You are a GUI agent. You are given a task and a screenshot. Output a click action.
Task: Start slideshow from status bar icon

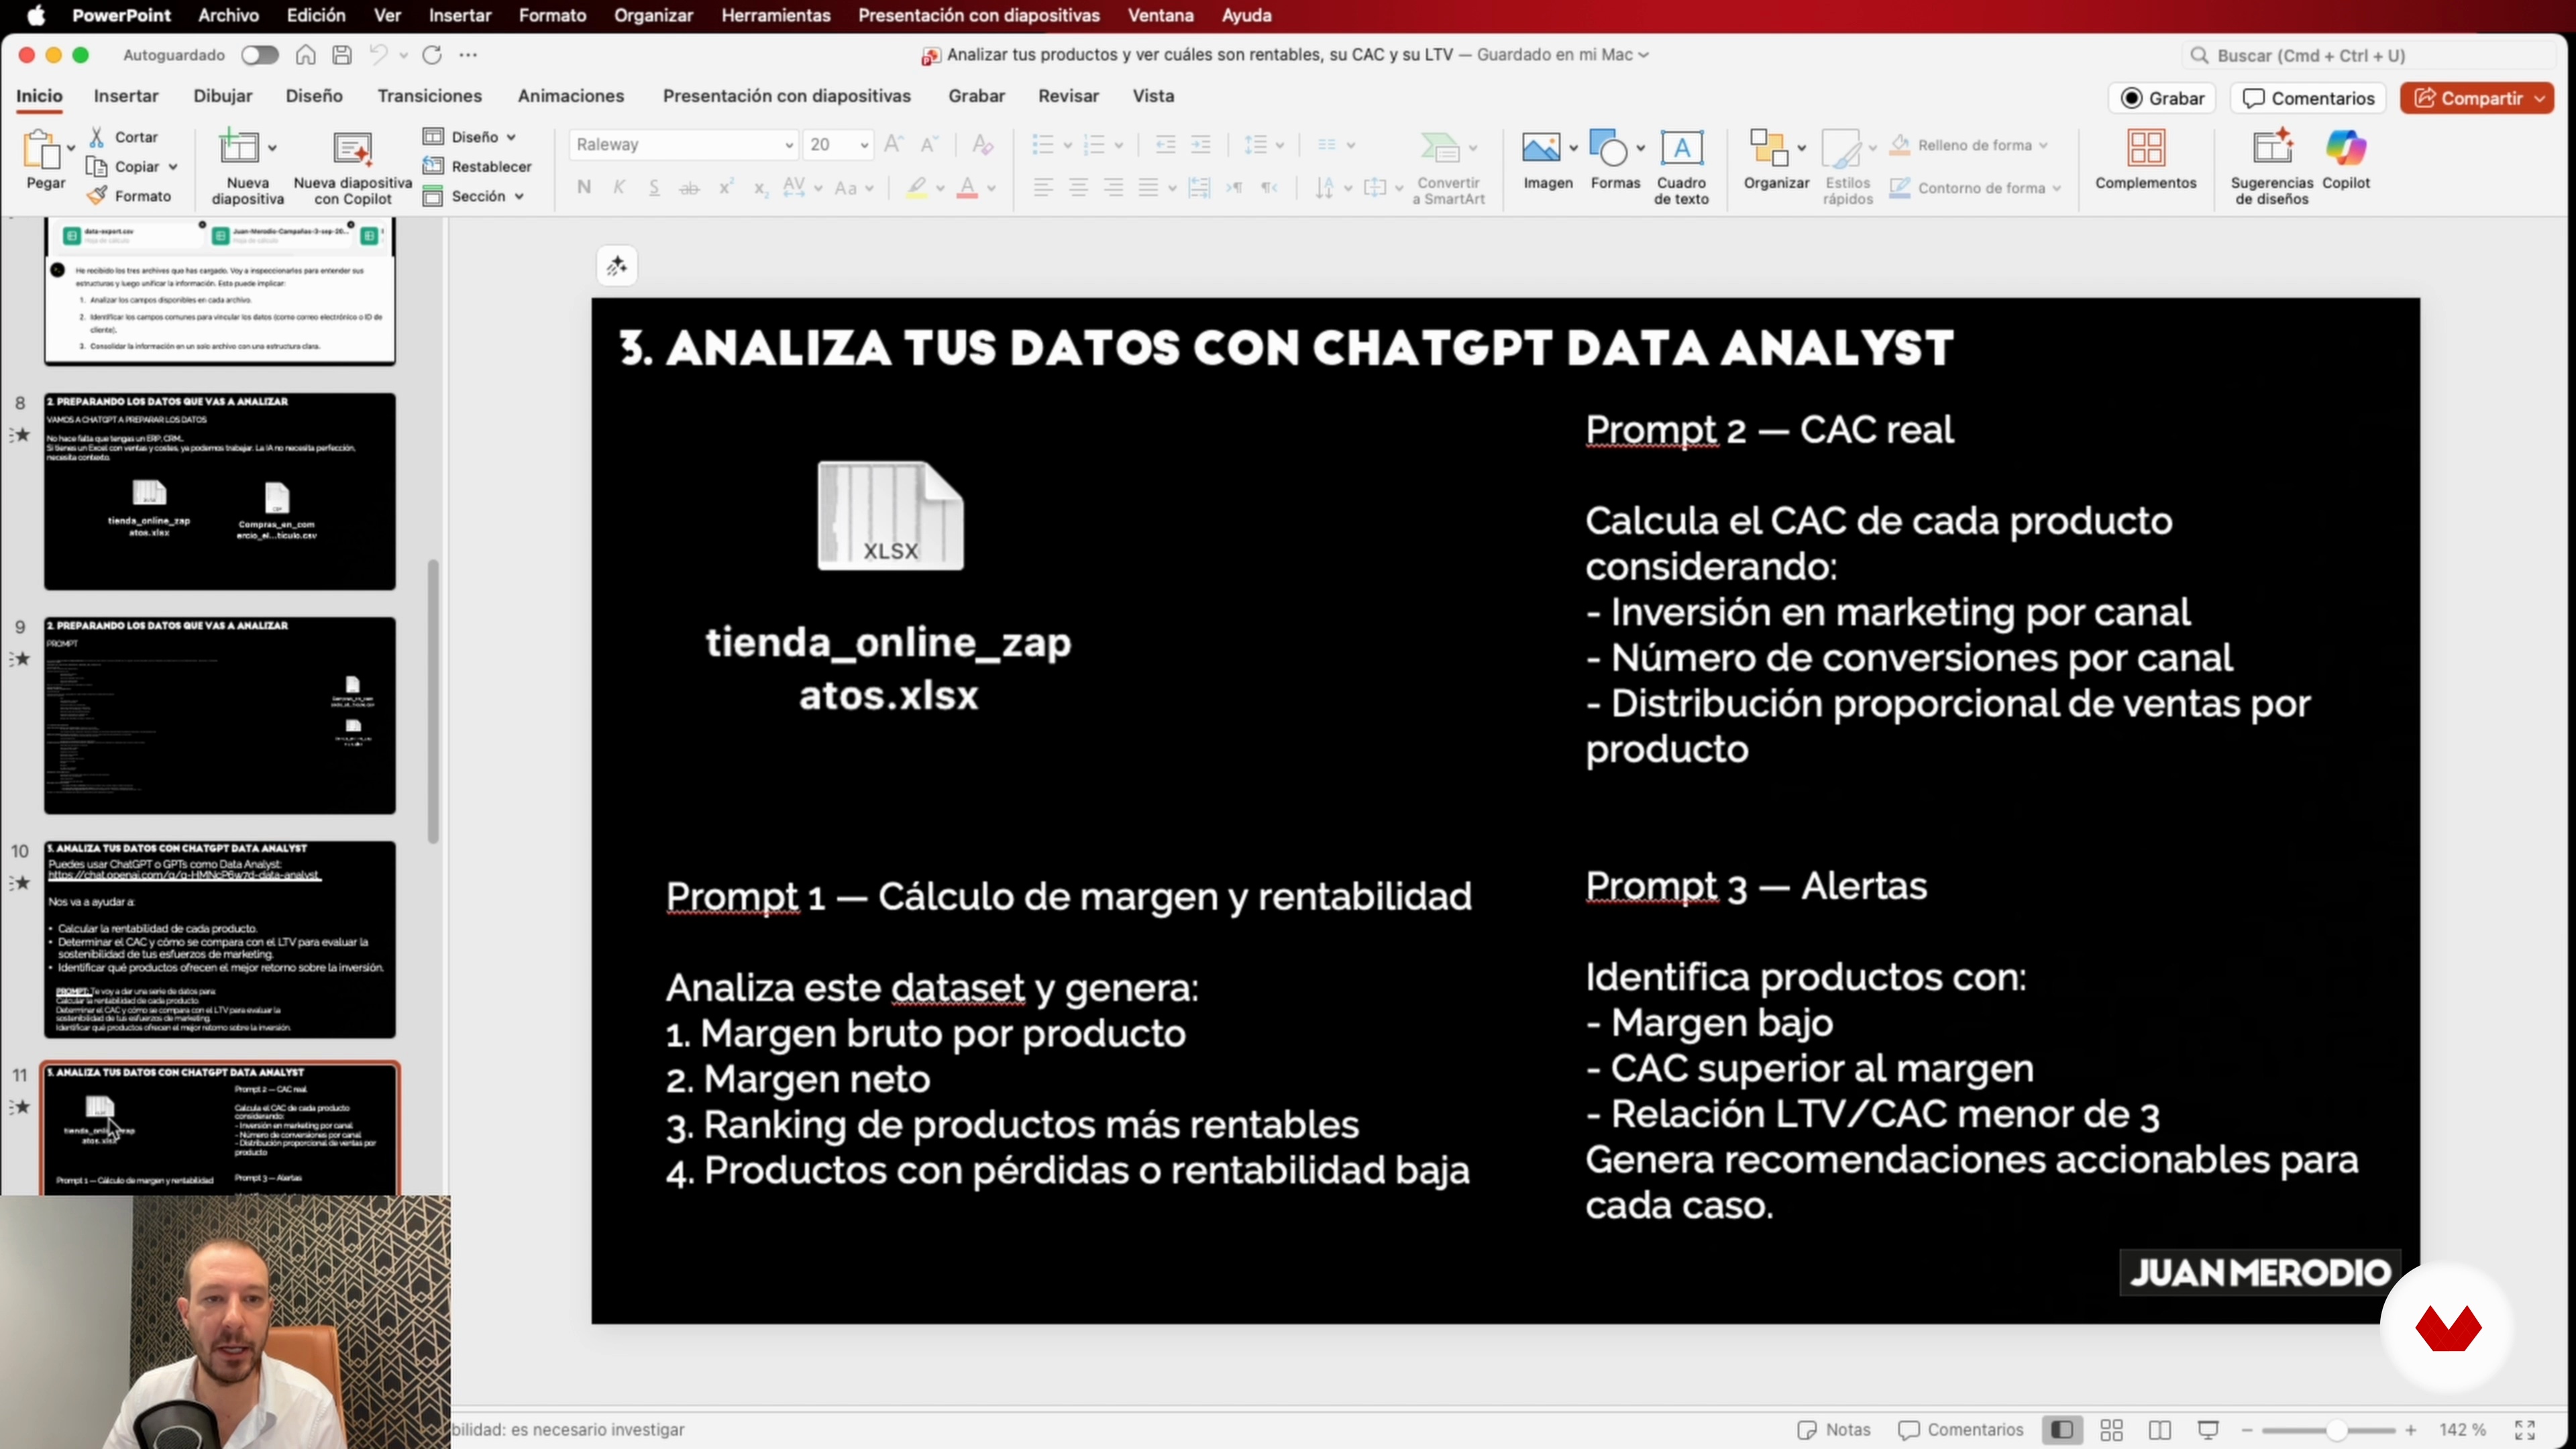(x=2208, y=1430)
